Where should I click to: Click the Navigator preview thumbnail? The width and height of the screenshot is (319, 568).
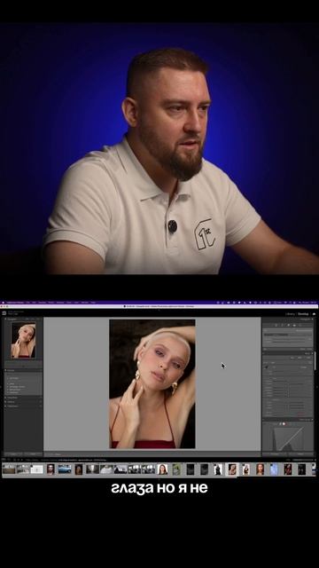(23, 341)
